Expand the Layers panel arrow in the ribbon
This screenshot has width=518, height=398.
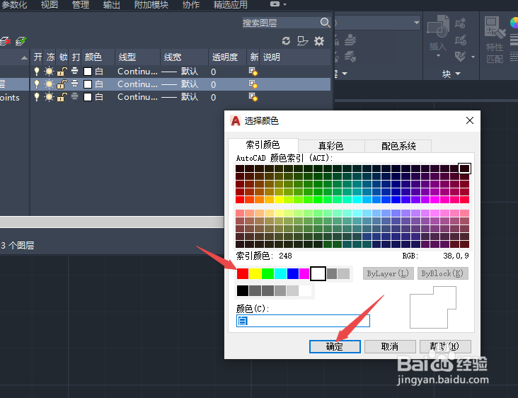click(x=345, y=74)
